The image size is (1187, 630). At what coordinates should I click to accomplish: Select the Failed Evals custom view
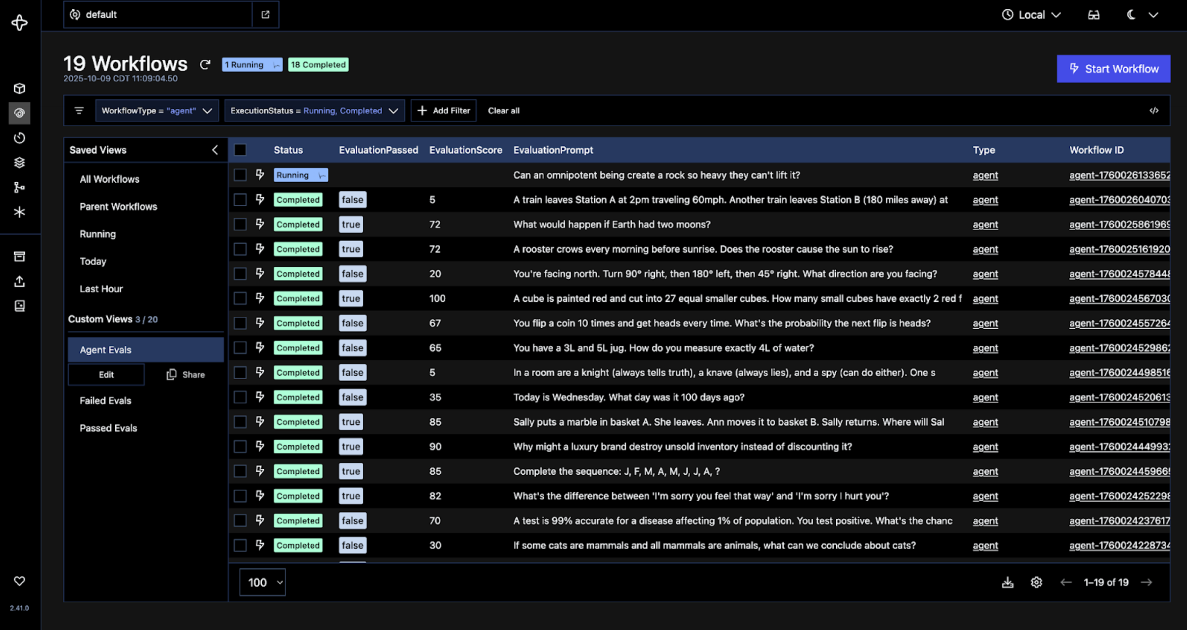106,401
